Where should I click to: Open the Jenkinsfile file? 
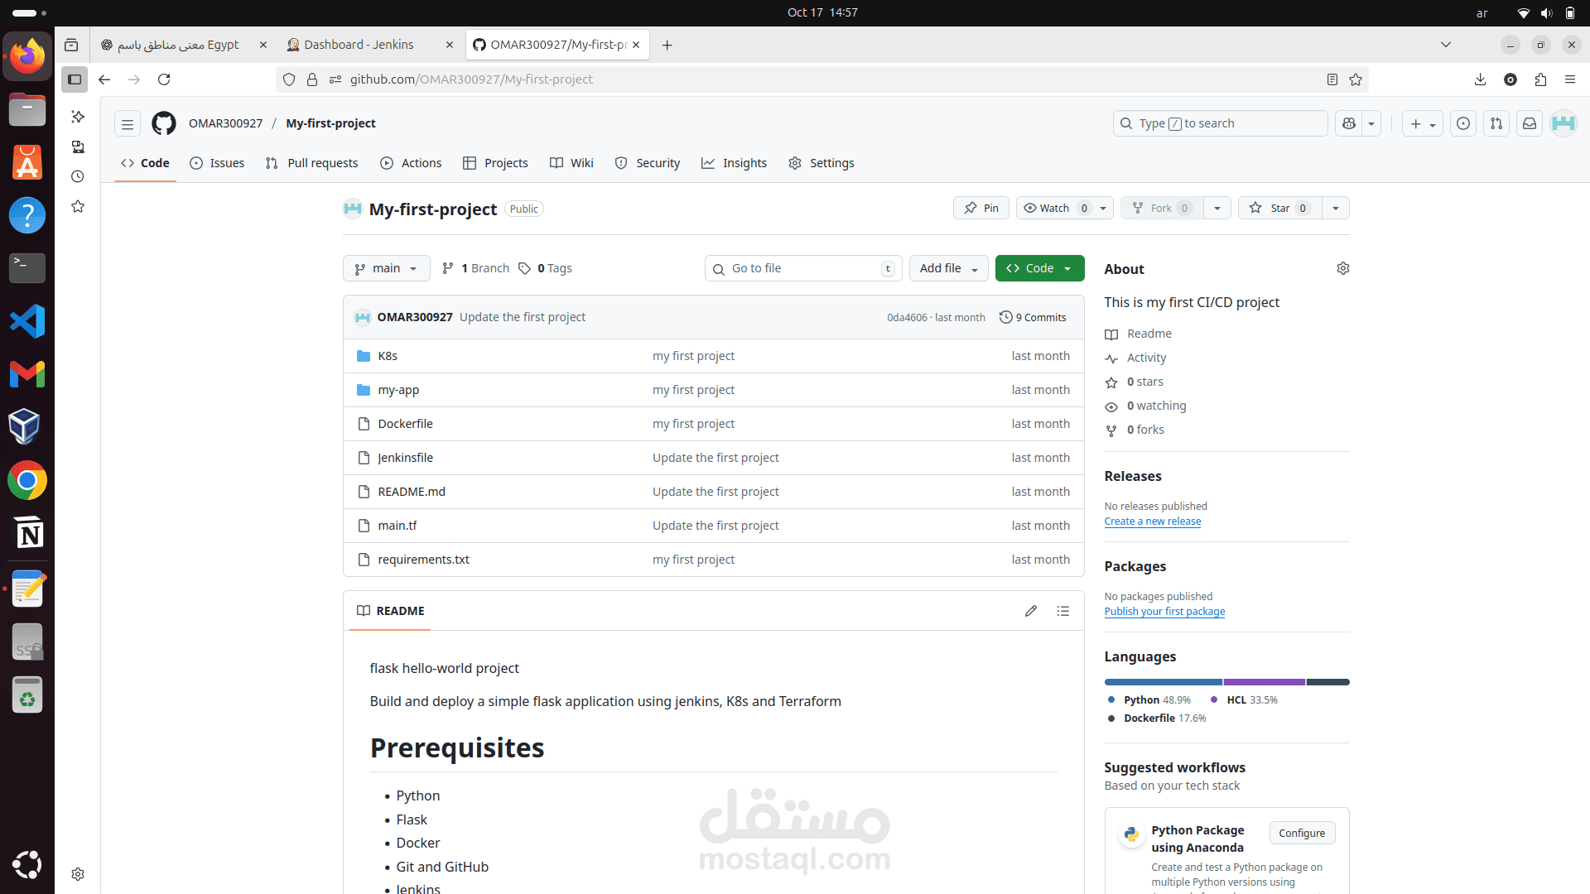pos(405,458)
